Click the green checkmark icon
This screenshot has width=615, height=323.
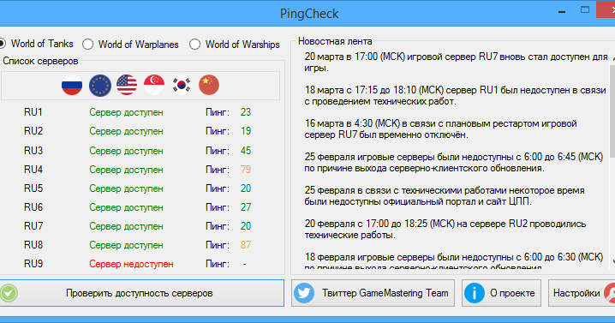(x=9, y=293)
